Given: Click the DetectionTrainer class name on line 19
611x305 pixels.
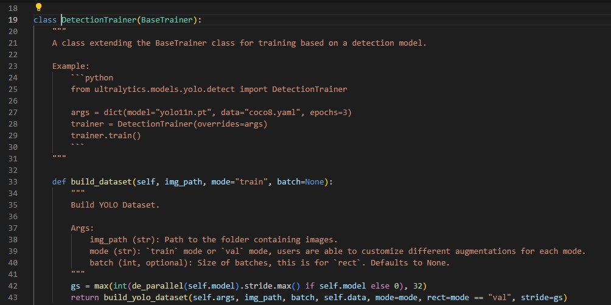Looking at the screenshot, I should coord(99,20).
